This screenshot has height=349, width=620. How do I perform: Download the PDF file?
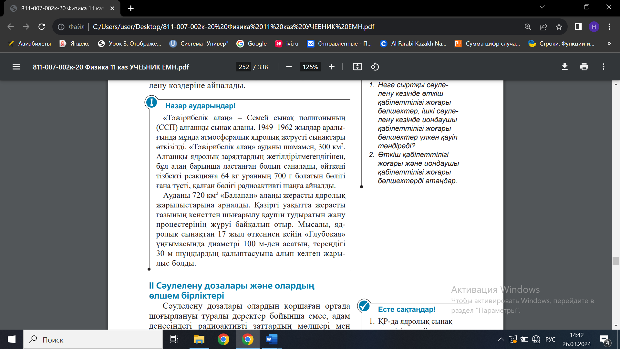tap(565, 67)
